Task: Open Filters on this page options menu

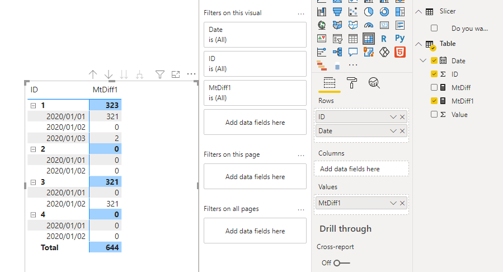Action: 301,156
